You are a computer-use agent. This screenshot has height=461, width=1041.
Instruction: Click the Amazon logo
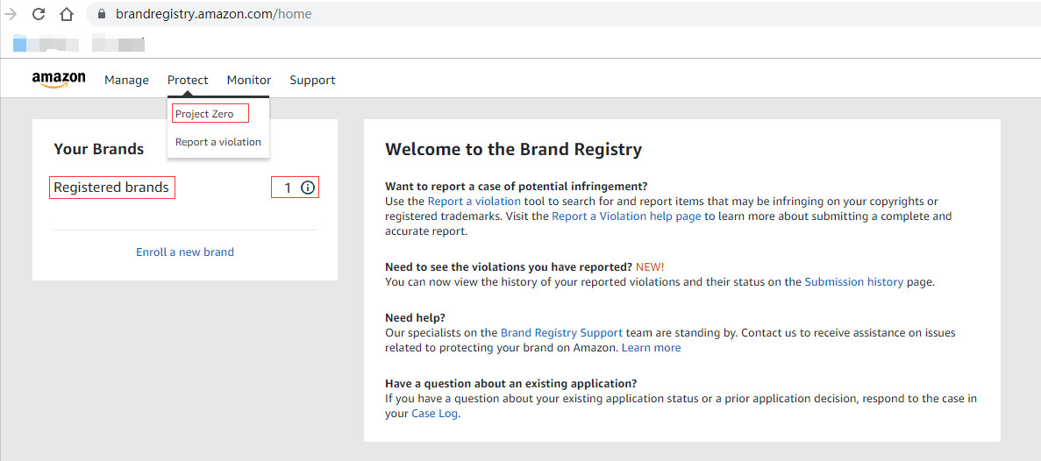click(59, 80)
